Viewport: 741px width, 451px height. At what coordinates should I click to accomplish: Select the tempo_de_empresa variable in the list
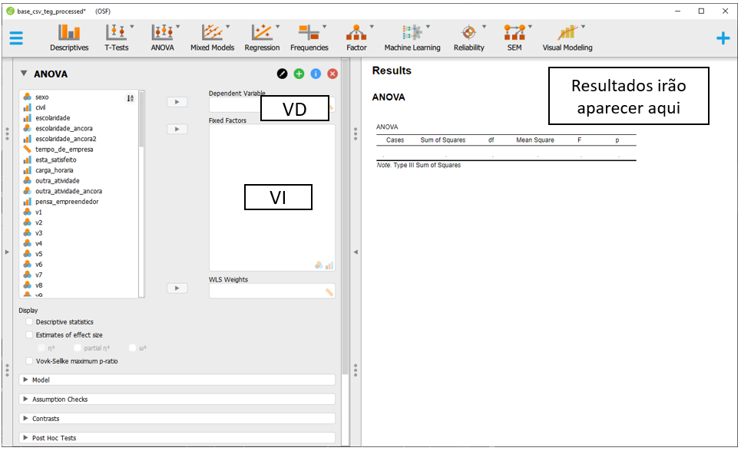(x=64, y=150)
